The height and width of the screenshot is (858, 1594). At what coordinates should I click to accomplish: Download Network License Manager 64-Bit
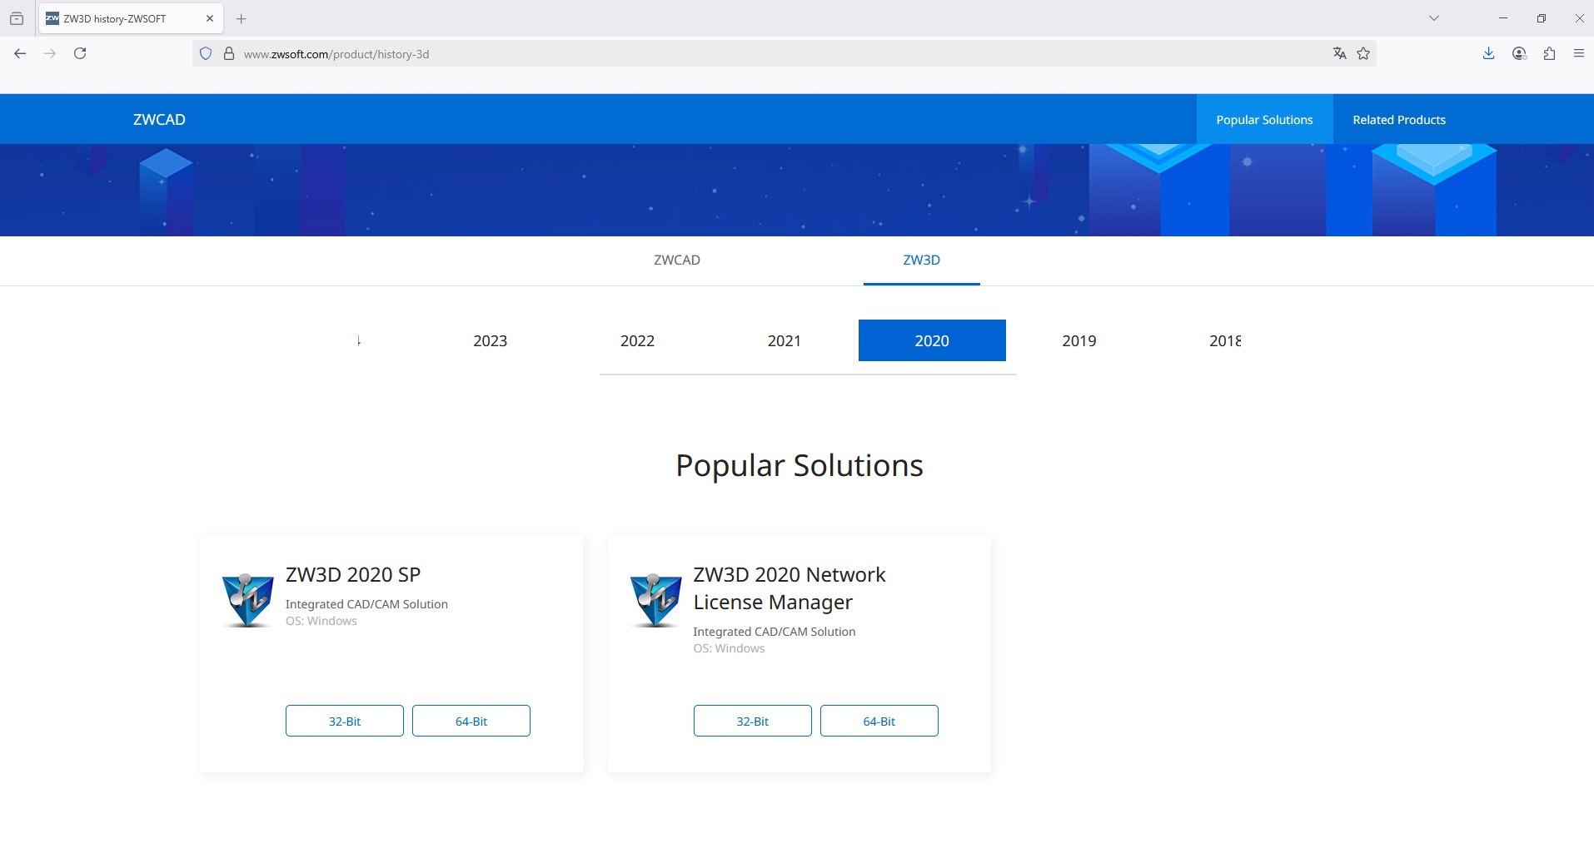point(879,721)
